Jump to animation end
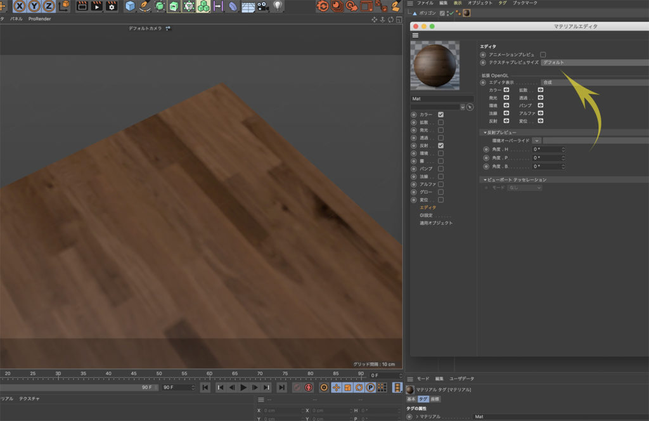649x421 pixels. click(281, 387)
